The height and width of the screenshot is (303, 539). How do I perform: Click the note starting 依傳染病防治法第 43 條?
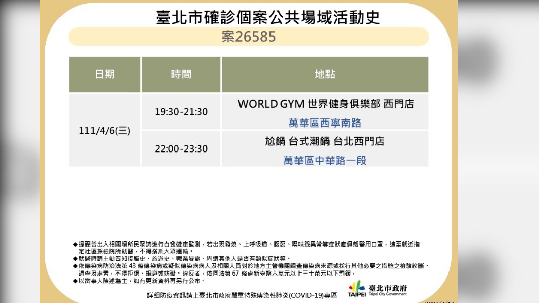point(251,269)
